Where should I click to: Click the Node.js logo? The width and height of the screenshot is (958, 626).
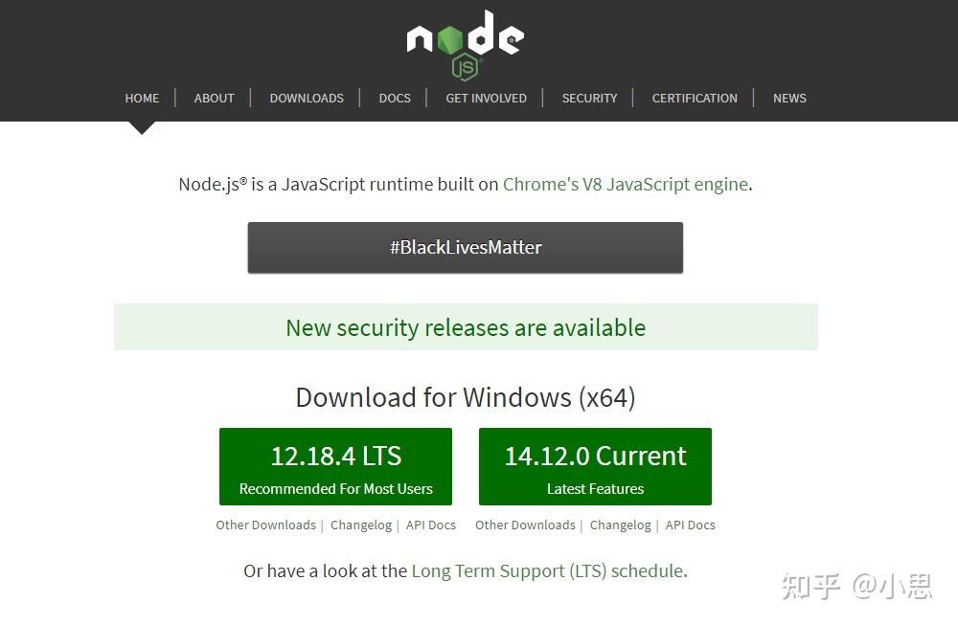click(x=466, y=43)
